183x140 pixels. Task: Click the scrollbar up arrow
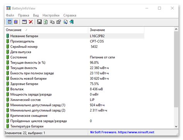pyautogui.click(x=176, y=29)
